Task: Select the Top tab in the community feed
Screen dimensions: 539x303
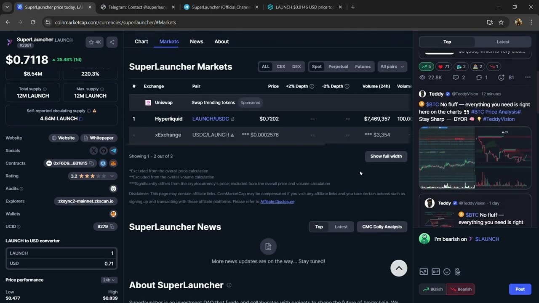Action: point(447,42)
